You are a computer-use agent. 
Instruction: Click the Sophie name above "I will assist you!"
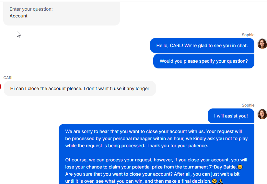[248, 105]
